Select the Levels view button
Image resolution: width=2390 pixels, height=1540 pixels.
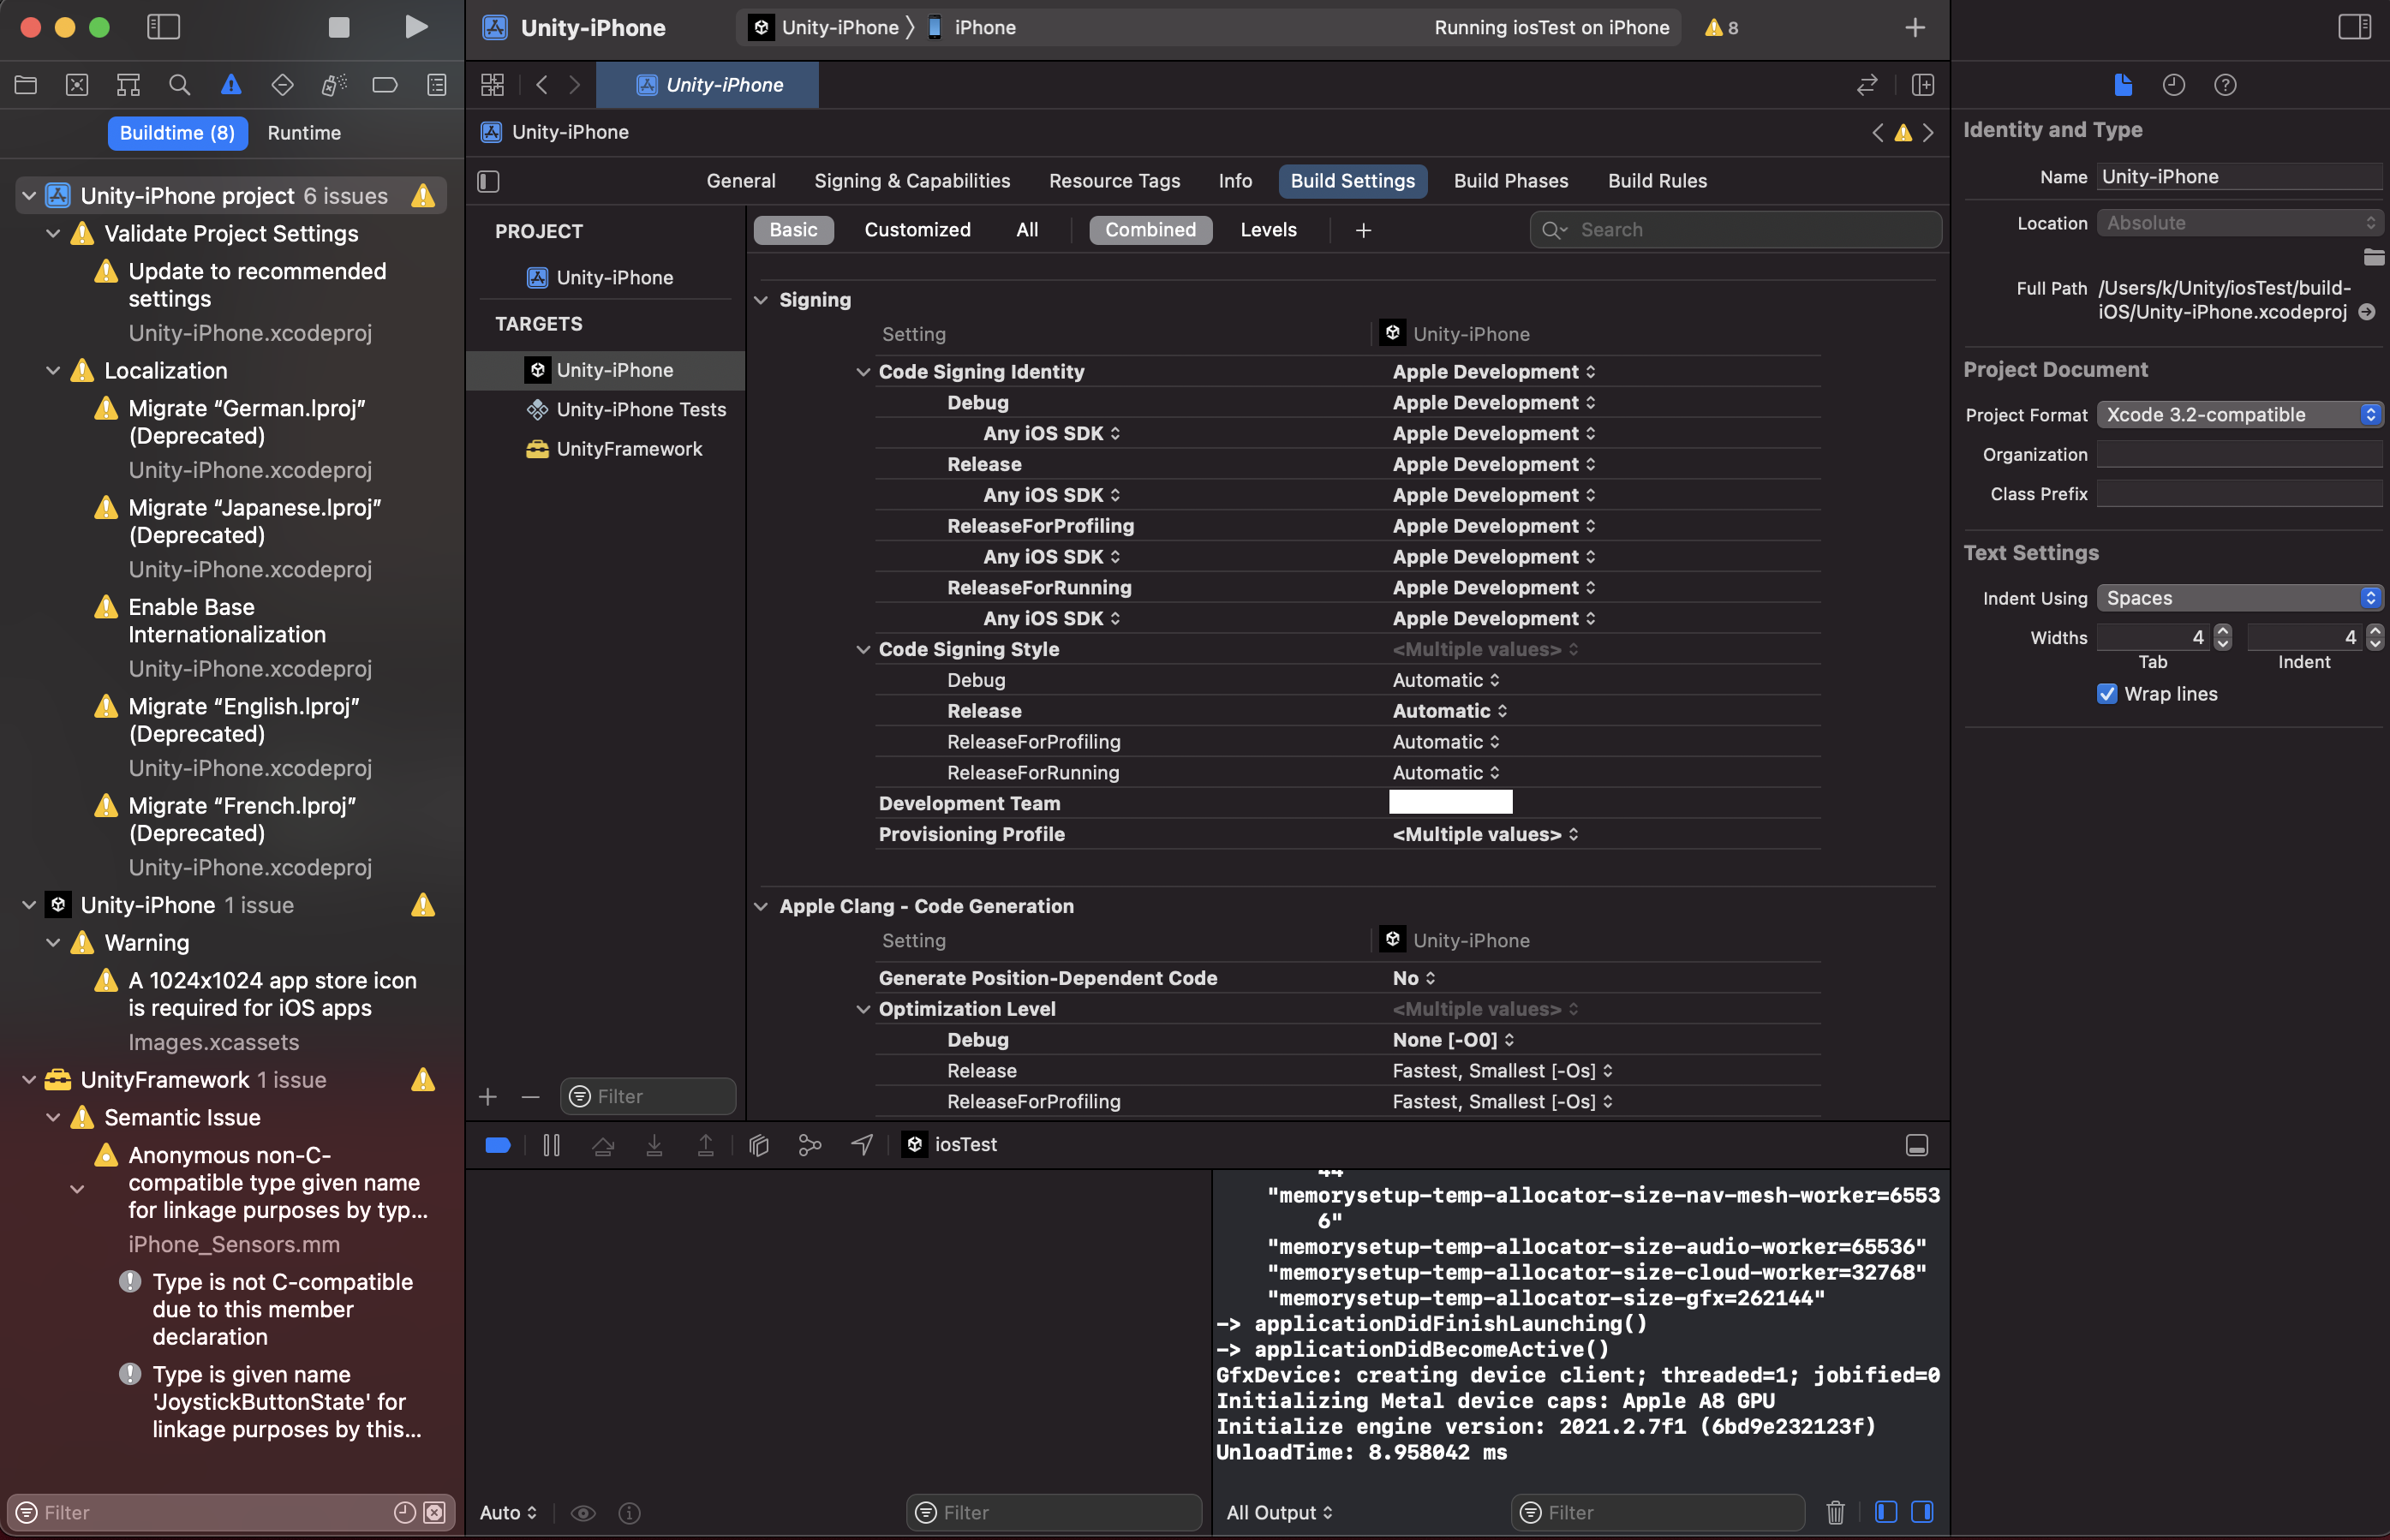tap(1268, 230)
